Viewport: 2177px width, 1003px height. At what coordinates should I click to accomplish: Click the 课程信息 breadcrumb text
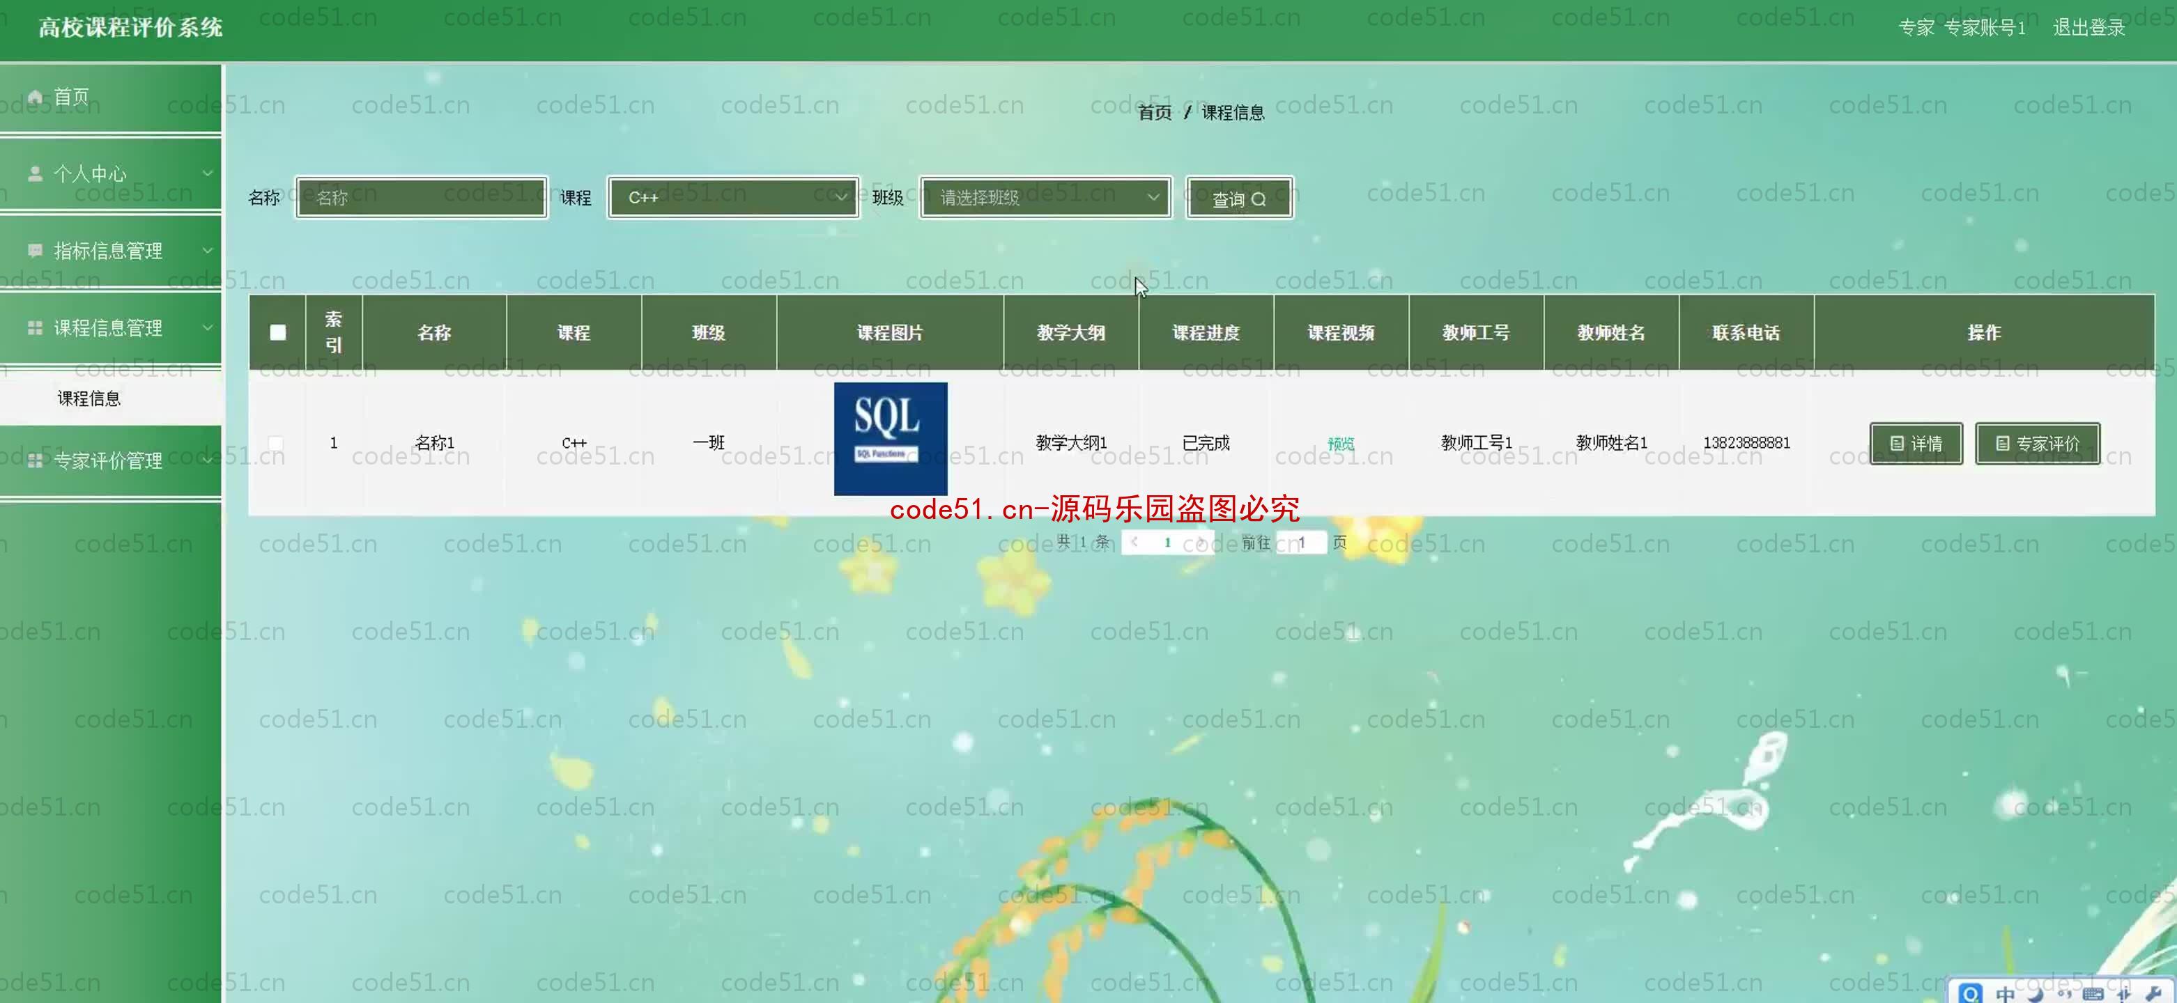point(1233,112)
